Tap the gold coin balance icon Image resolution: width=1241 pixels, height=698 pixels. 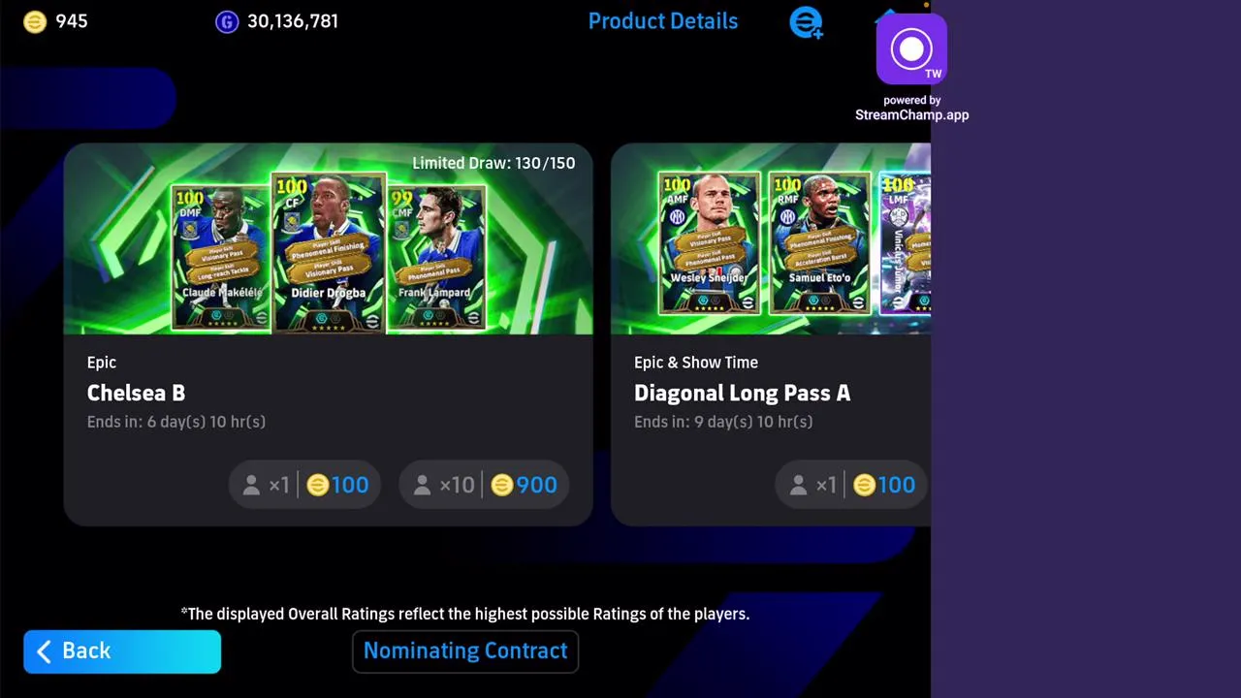coord(35,21)
